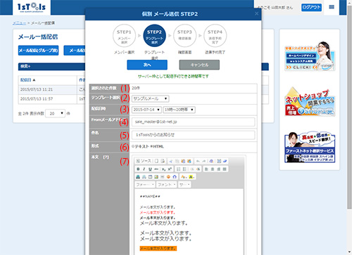Screen dimensions: 352x255
Task: Open the font size dropdown in editor
Action: pos(184,185)
